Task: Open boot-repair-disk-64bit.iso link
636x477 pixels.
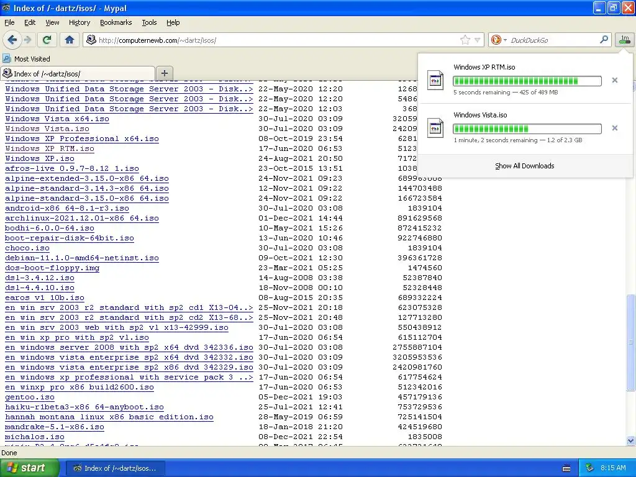Action: 70,238
